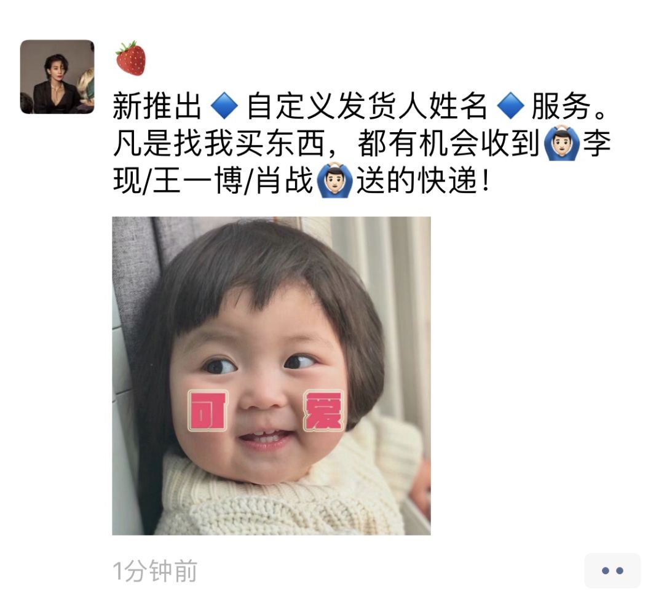Click the blue diamond emoji before 服务
This screenshot has width=664, height=602.
tap(510, 106)
